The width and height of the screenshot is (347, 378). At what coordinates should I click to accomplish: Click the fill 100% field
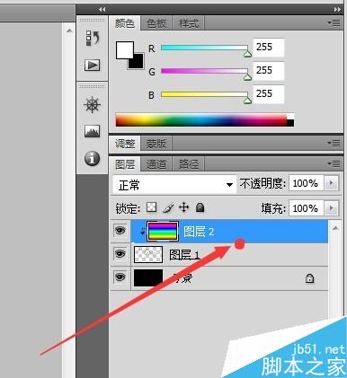(307, 208)
